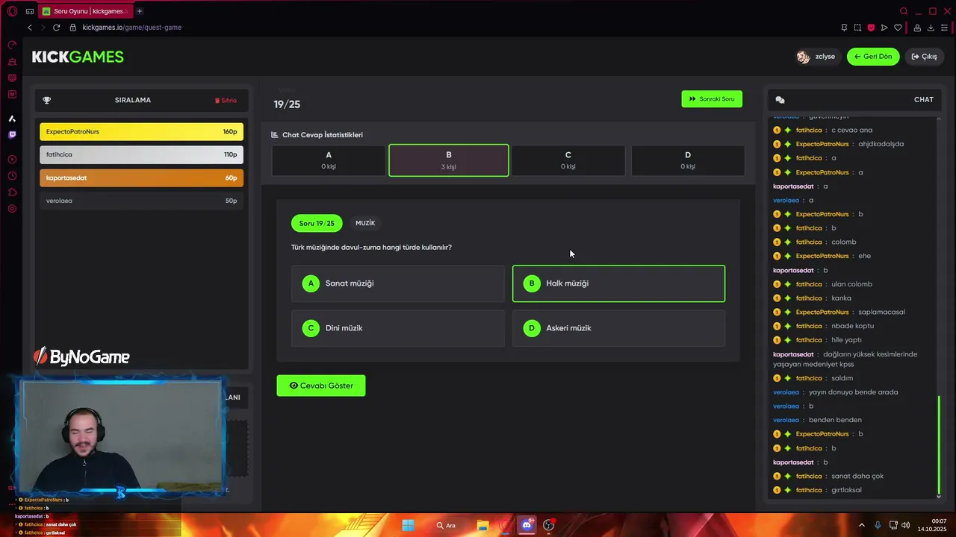
Task: Select ExpectoPatroNurs ranking row
Action: coord(141,131)
